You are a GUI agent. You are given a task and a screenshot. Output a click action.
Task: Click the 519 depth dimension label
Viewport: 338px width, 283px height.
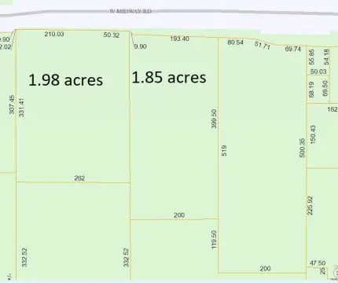pos(224,151)
